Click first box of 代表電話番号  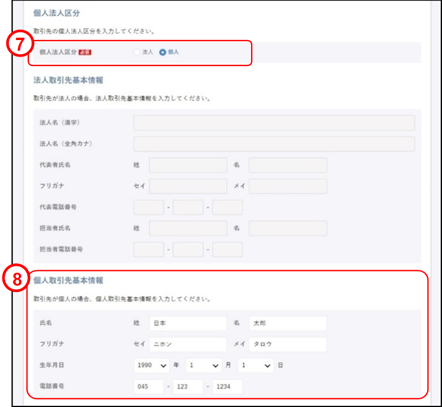tap(149, 207)
